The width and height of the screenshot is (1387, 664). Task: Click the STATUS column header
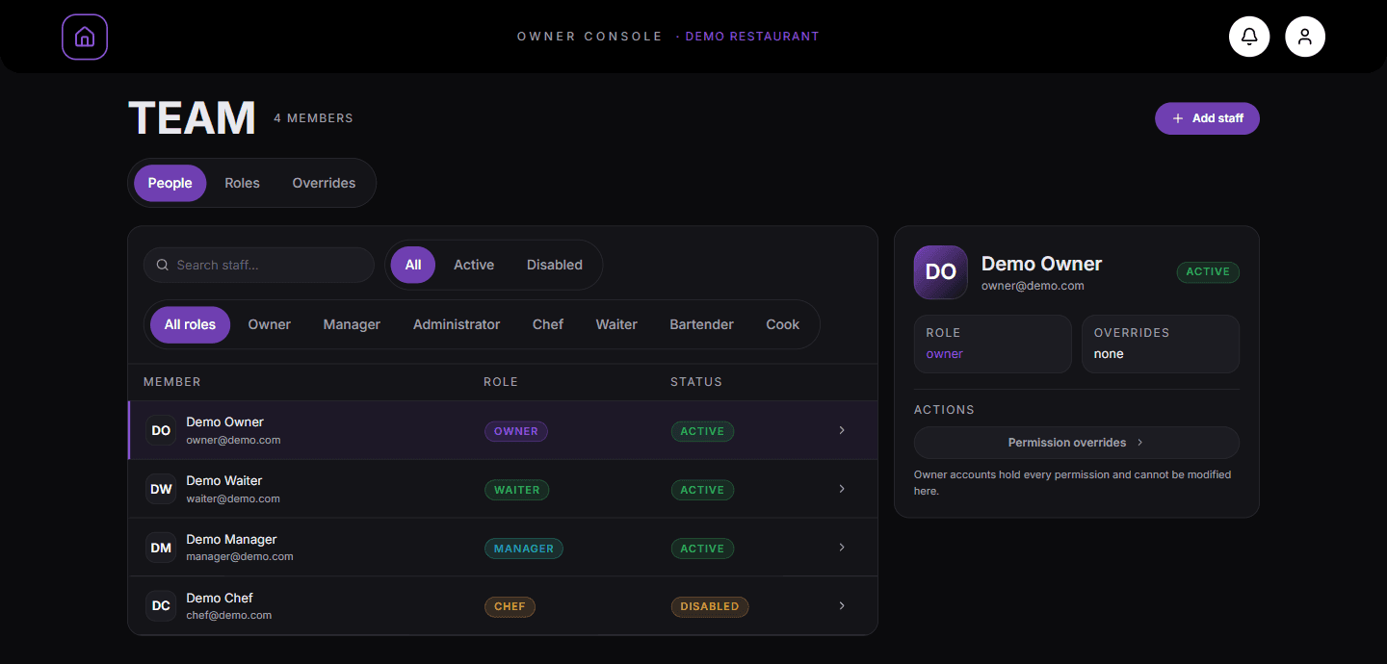click(696, 382)
